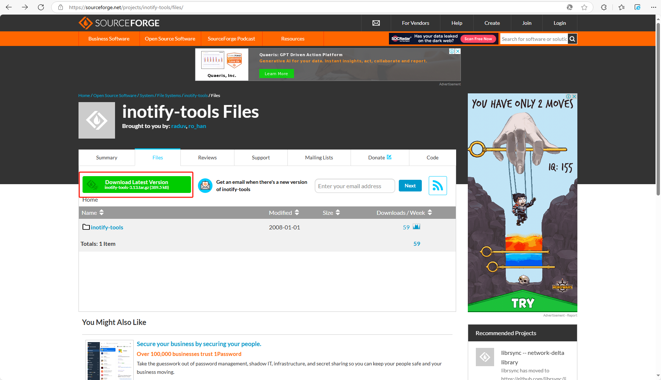Click the 1Password ad thumbnail image
Screen dimensions: 661x380
tap(110, 360)
